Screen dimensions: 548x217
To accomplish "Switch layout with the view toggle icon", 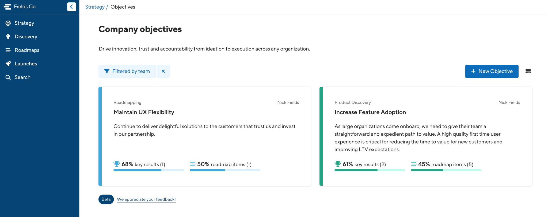I will (x=528, y=71).
